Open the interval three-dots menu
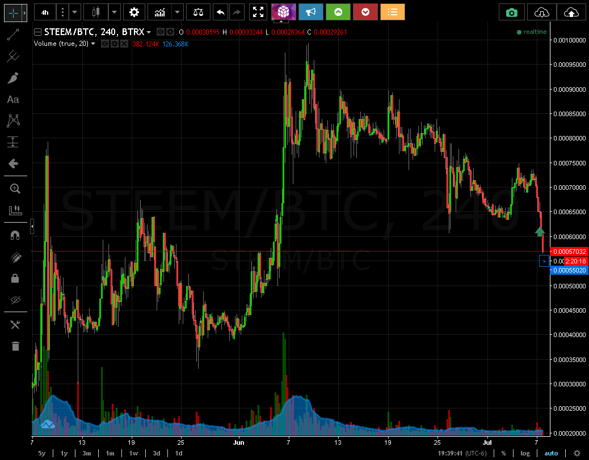The height and width of the screenshot is (460, 589). pyautogui.click(x=63, y=13)
